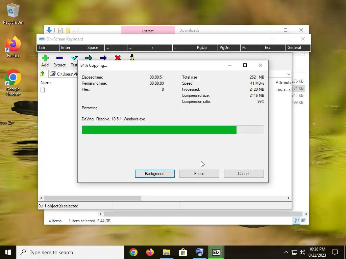Open Chrome from the taskbar

(x=133, y=252)
